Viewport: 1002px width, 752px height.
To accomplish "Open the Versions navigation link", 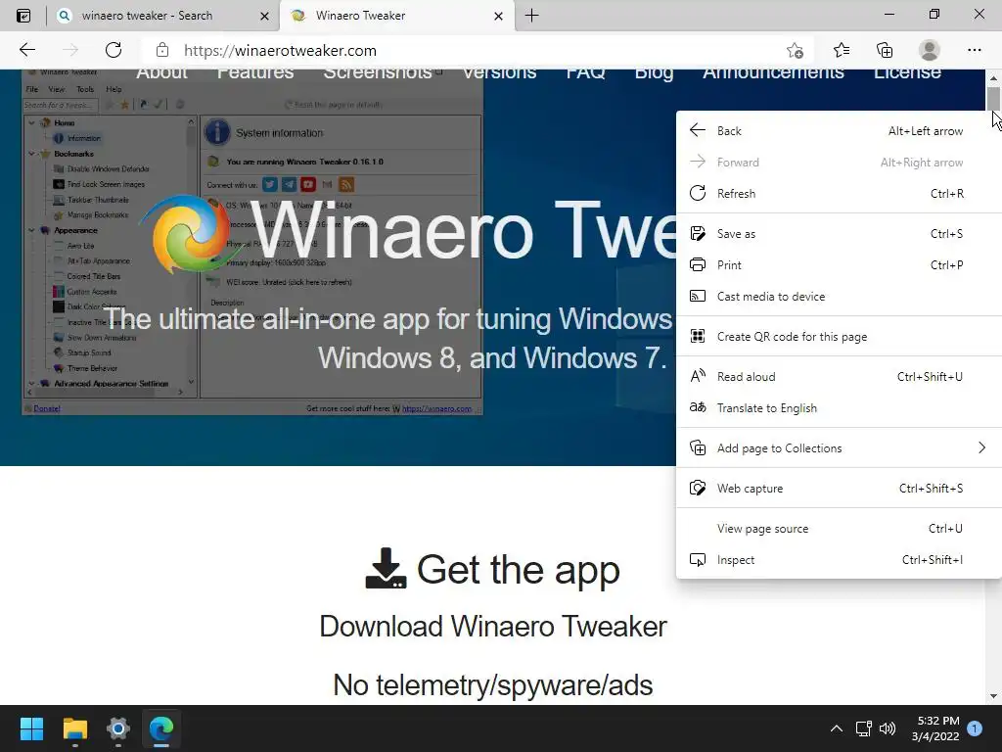I will point(499,72).
